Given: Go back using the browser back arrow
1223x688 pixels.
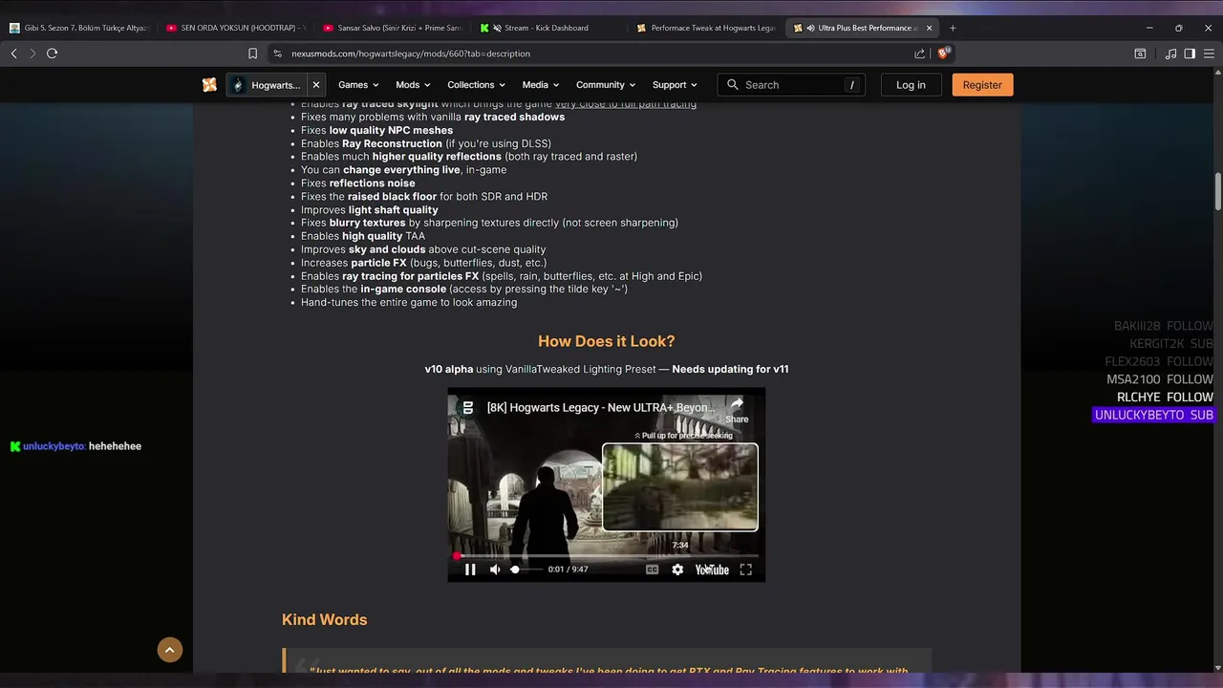Looking at the screenshot, I should pos(13,54).
